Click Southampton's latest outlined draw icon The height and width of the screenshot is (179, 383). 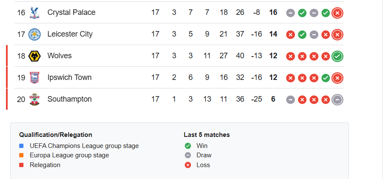[337, 99]
